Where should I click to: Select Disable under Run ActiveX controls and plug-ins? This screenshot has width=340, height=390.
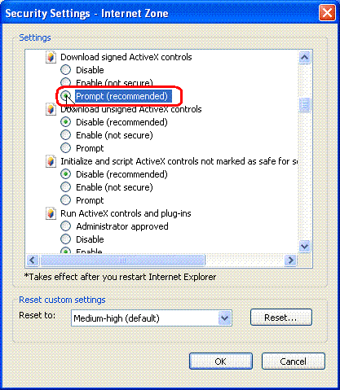coord(65,239)
